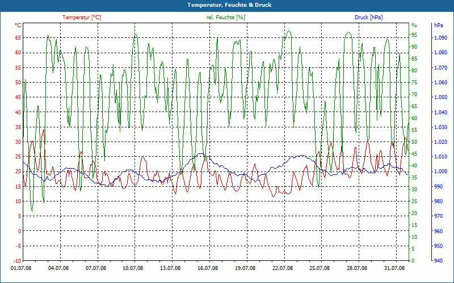Click the '°C' axis unit label
The width and height of the screenshot is (454, 283).
pyautogui.click(x=18, y=25)
